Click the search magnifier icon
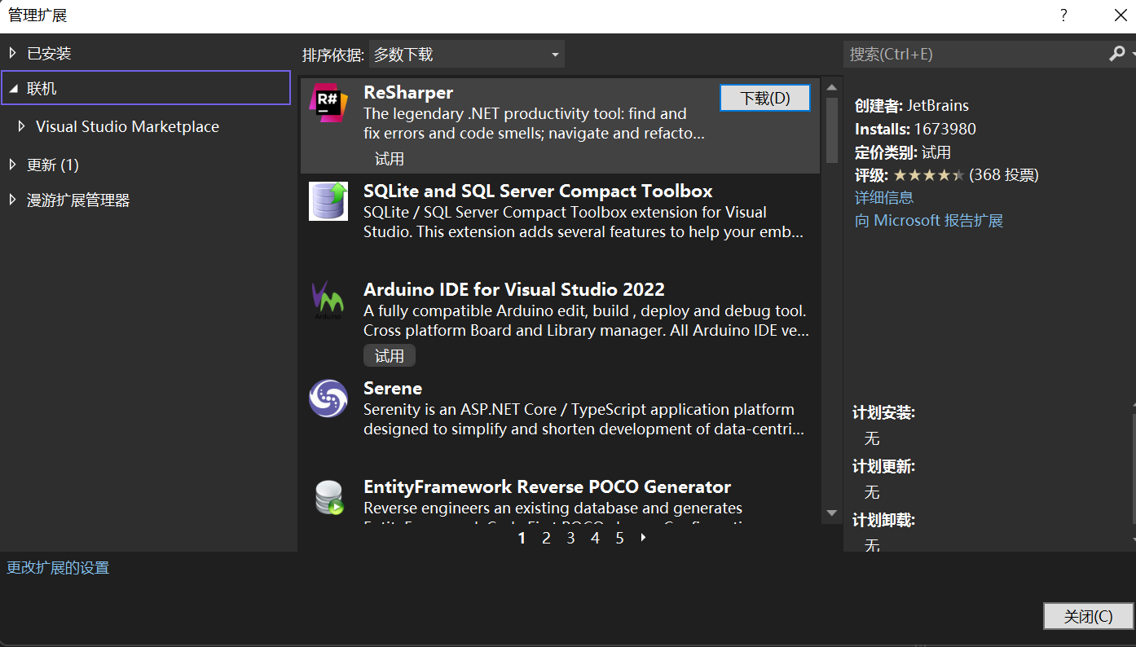 click(x=1116, y=54)
